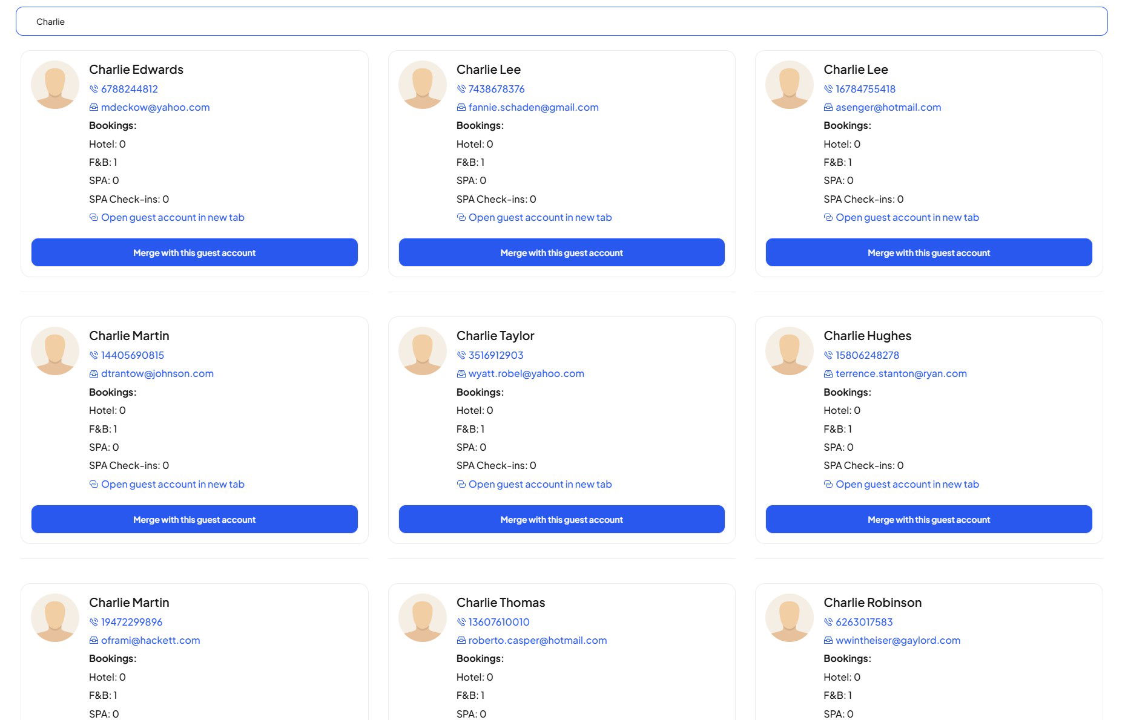The image size is (1125, 720).
Task: Click the email icon next to wwintheiser@gaylord.com
Action: tap(828, 640)
